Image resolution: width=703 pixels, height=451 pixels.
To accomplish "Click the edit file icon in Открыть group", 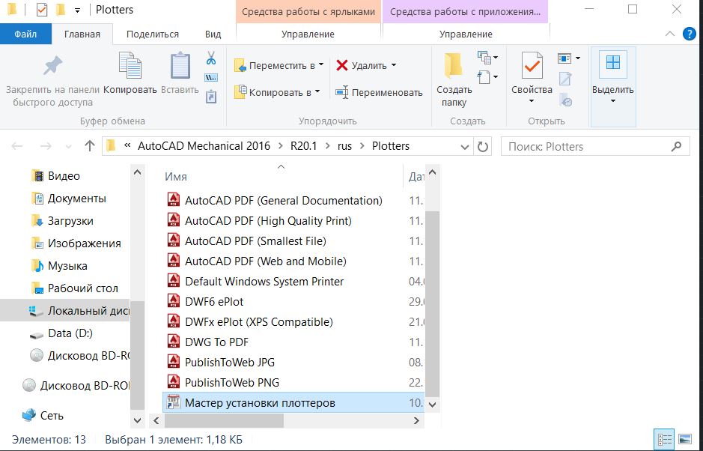I will pyautogui.click(x=565, y=79).
